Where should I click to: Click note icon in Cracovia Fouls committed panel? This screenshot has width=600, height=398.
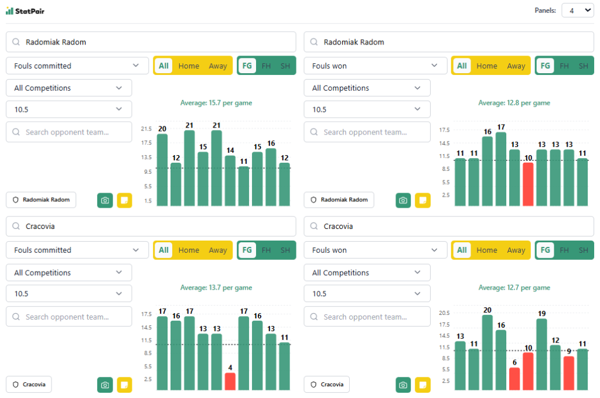(x=124, y=385)
